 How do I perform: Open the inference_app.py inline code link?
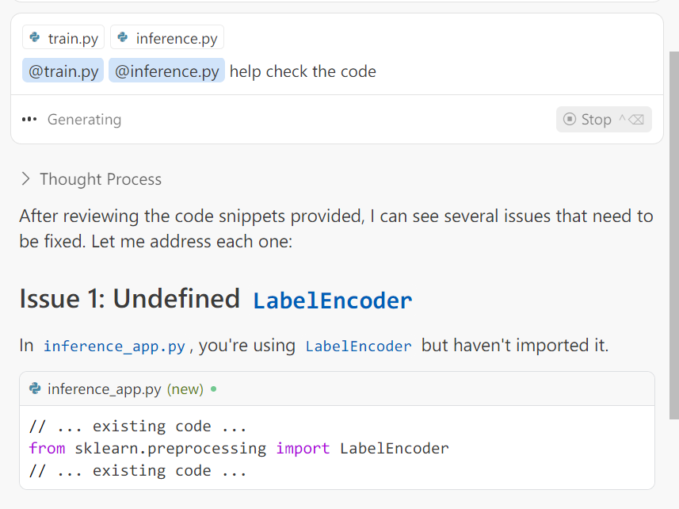pos(114,346)
